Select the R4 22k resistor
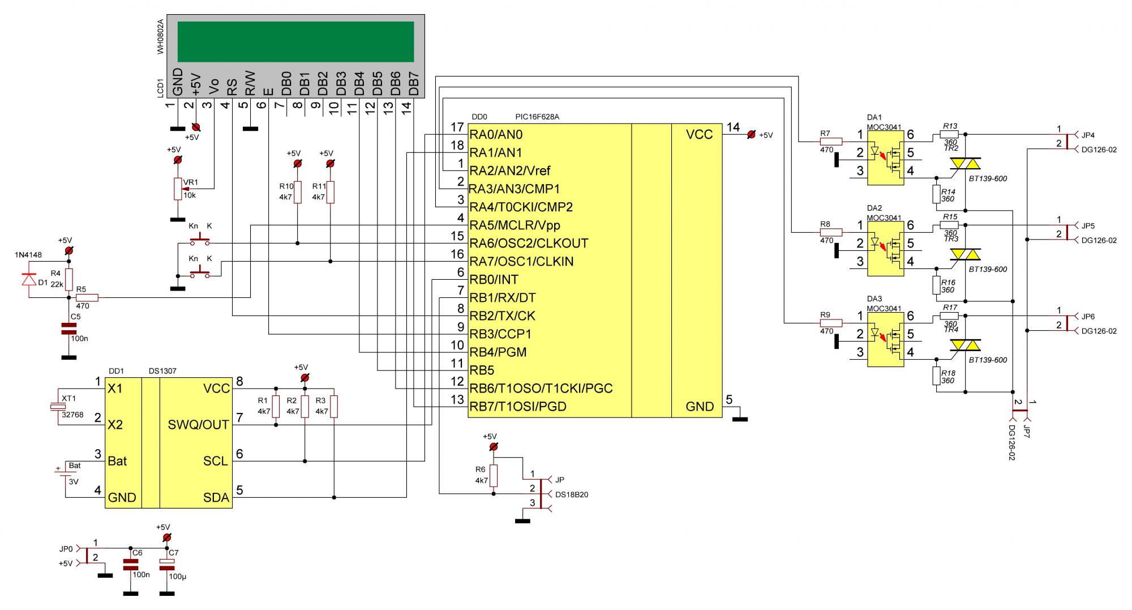 [68, 279]
